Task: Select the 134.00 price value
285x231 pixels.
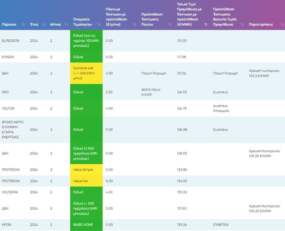Action: 182,181
